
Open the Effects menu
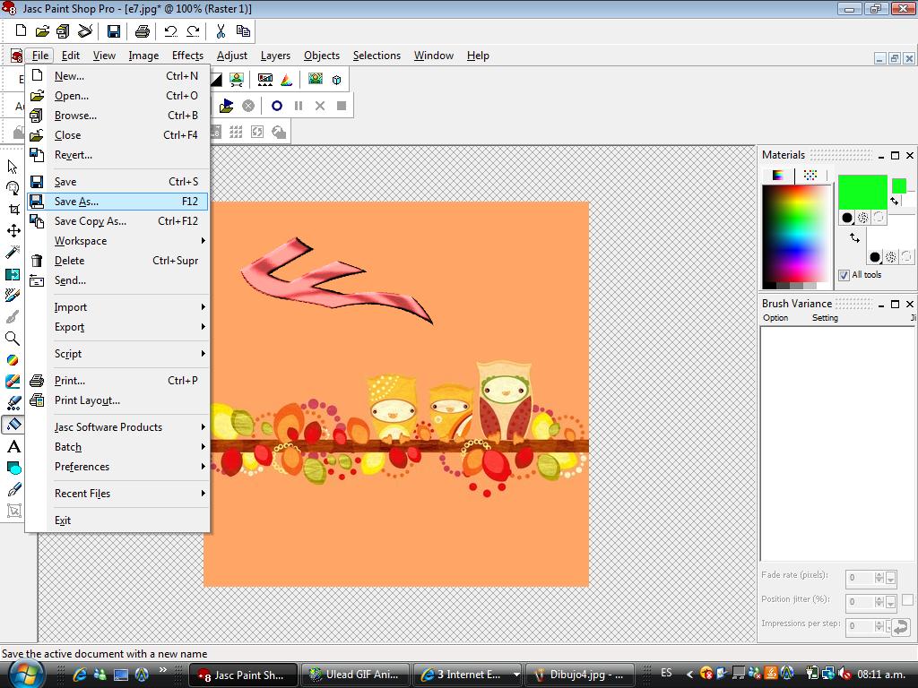click(x=187, y=56)
